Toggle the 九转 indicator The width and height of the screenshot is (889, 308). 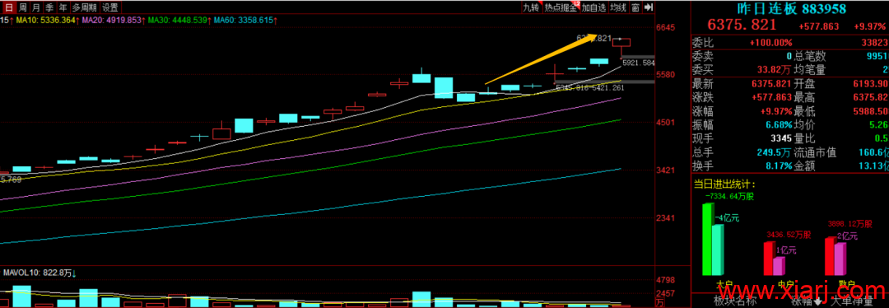click(531, 7)
